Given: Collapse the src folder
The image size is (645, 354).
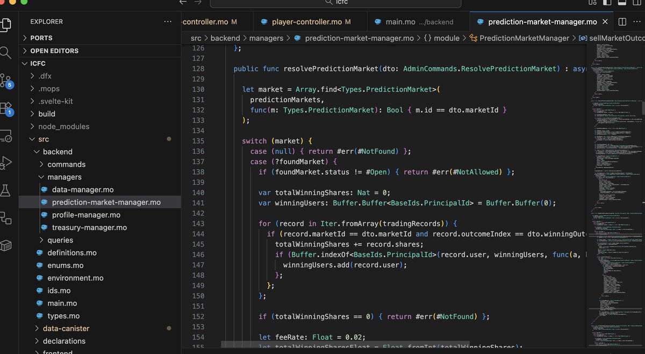Looking at the screenshot, I should tap(99, 139).
